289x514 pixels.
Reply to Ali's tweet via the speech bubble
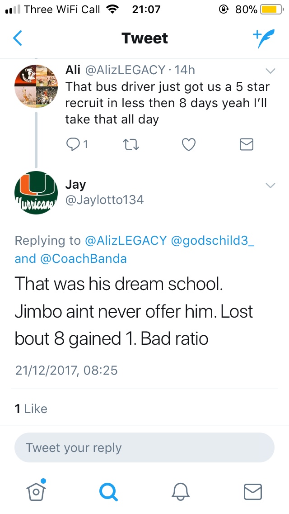tap(73, 144)
